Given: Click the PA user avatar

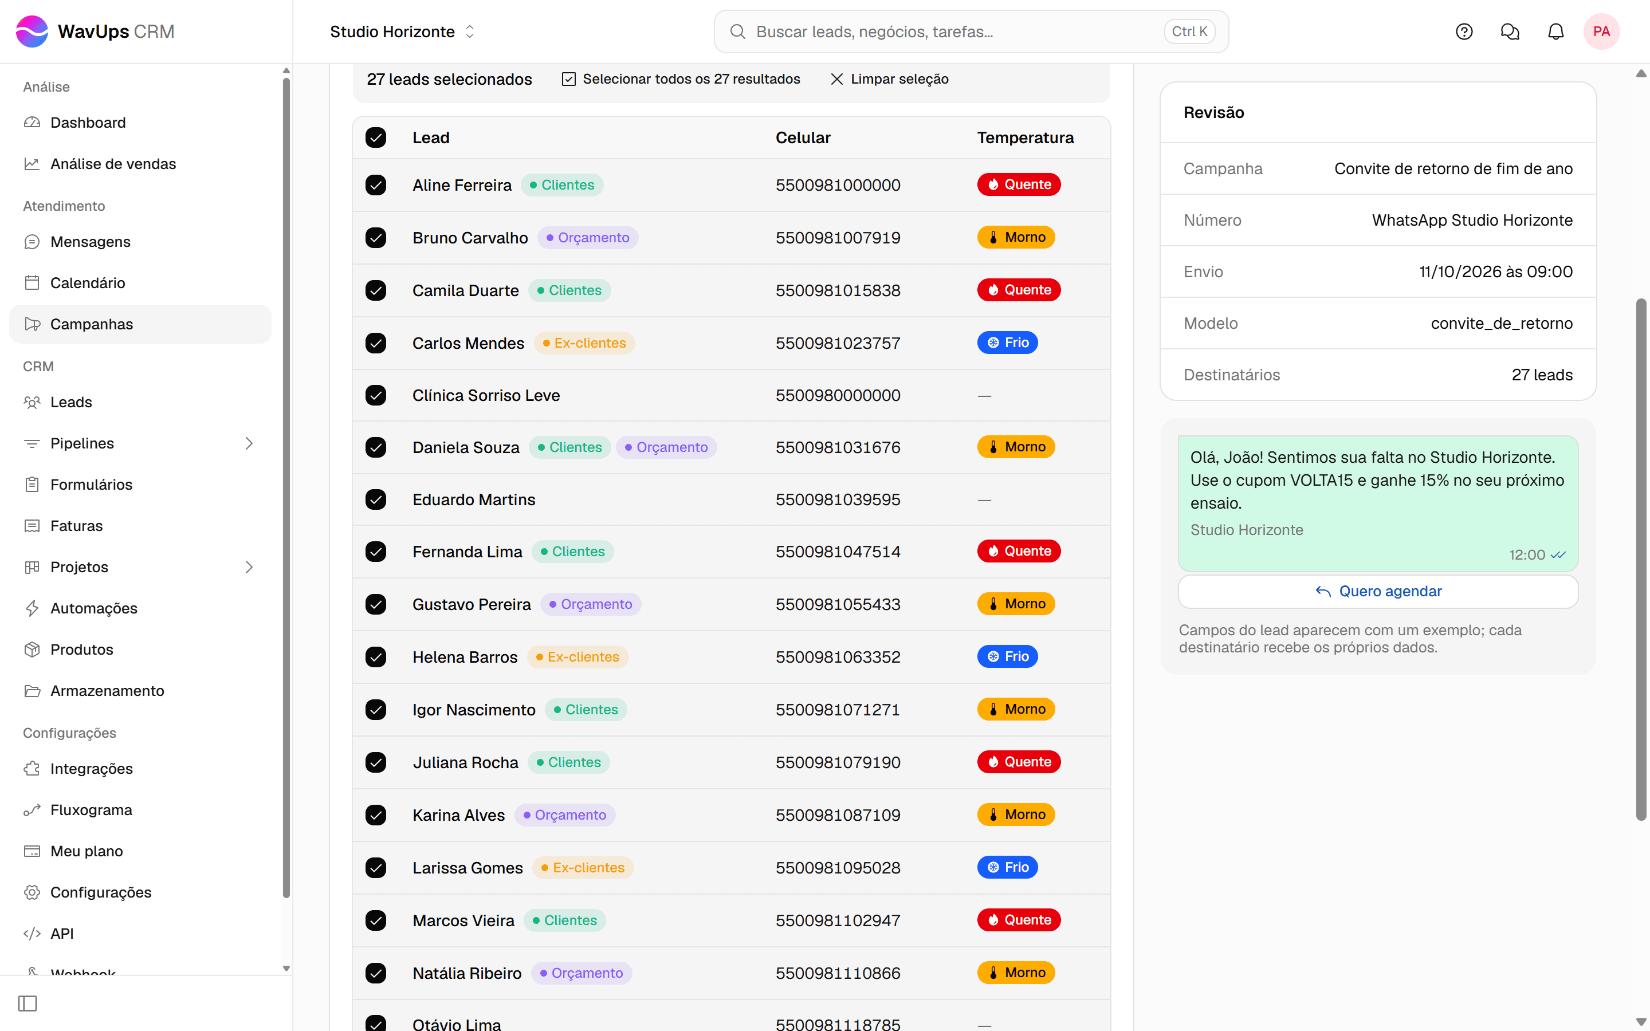Looking at the screenshot, I should (x=1601, y=32).
